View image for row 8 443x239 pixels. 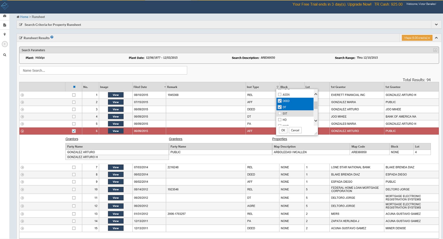coord(116,175)
